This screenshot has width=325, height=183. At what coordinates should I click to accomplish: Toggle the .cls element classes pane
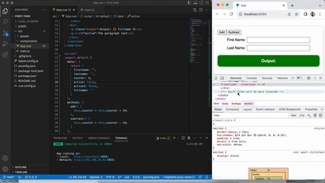tap(302, 115)
